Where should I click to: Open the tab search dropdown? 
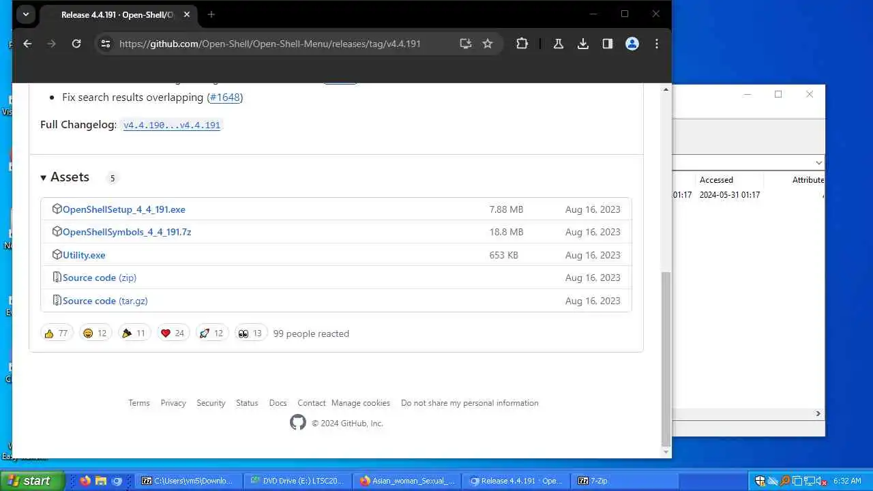point(26,14)
